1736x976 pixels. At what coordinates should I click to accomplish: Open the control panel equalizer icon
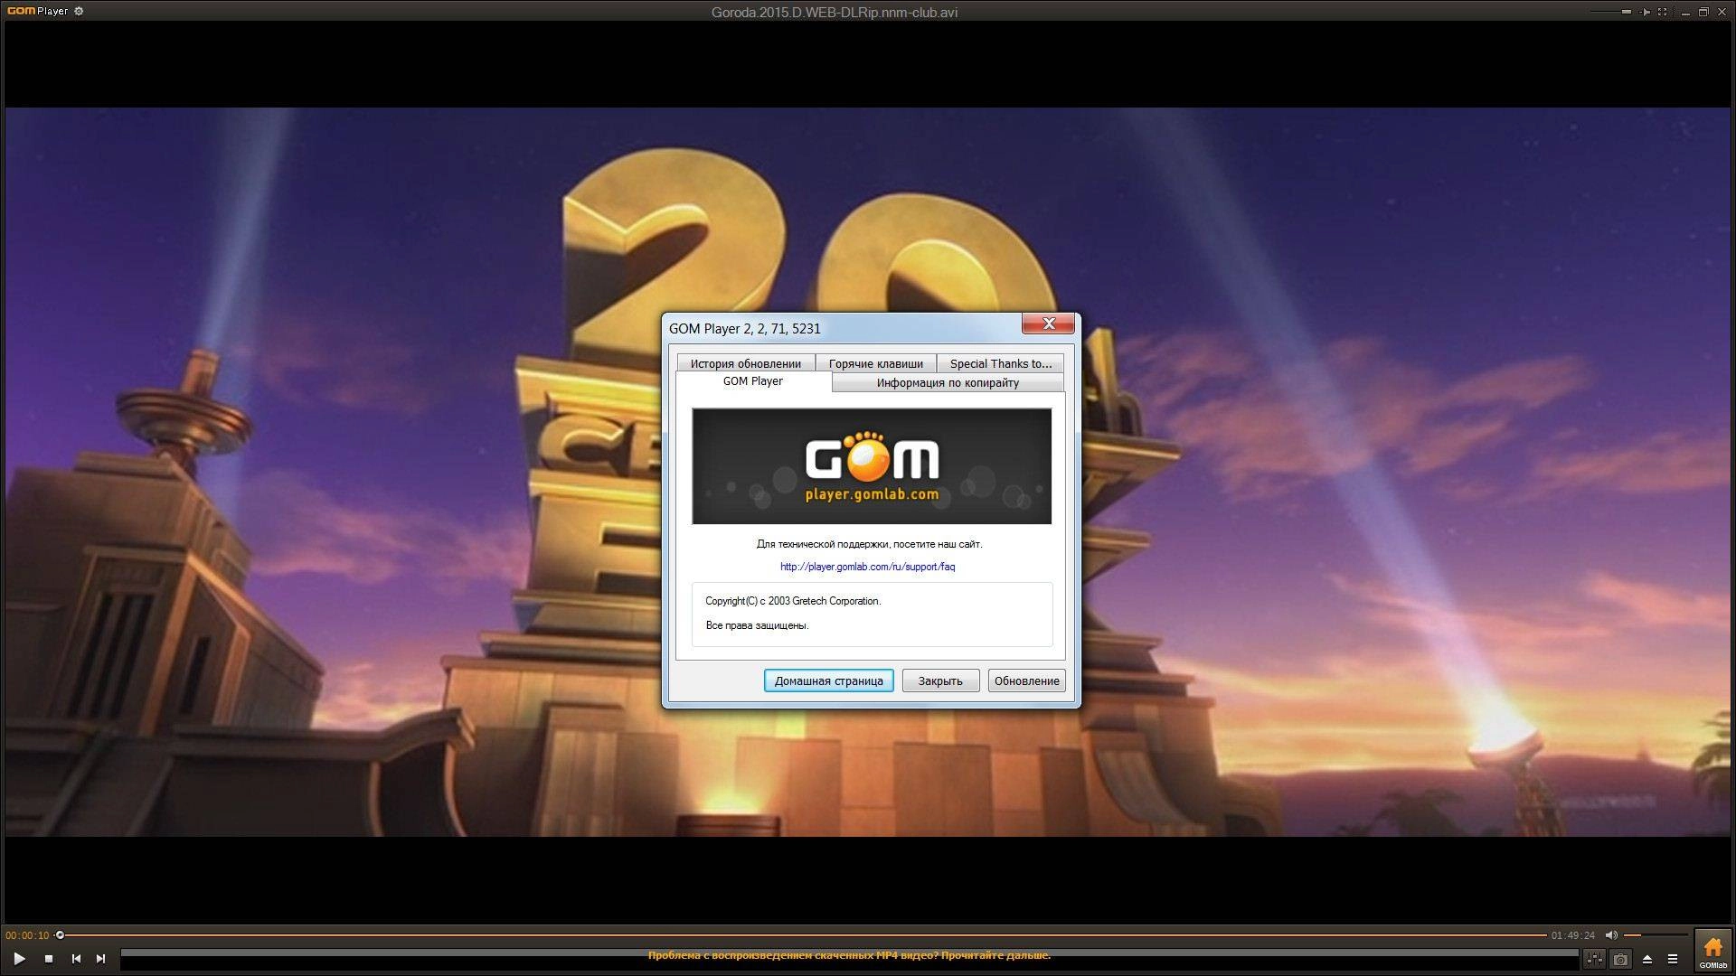tap(1594, 959)
